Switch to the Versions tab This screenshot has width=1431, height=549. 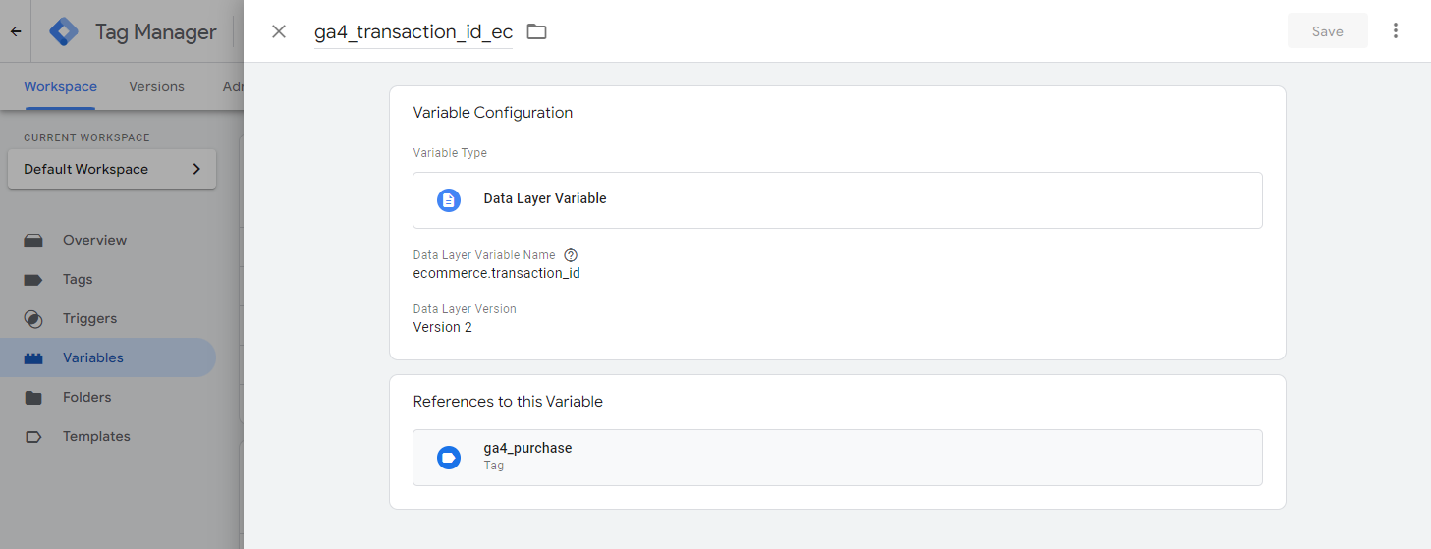point(156,86)
